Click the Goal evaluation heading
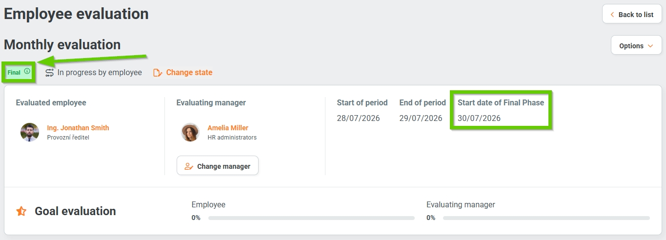This screenshot has width=666, height=240. pyautogui.click(x=75, y=211)
